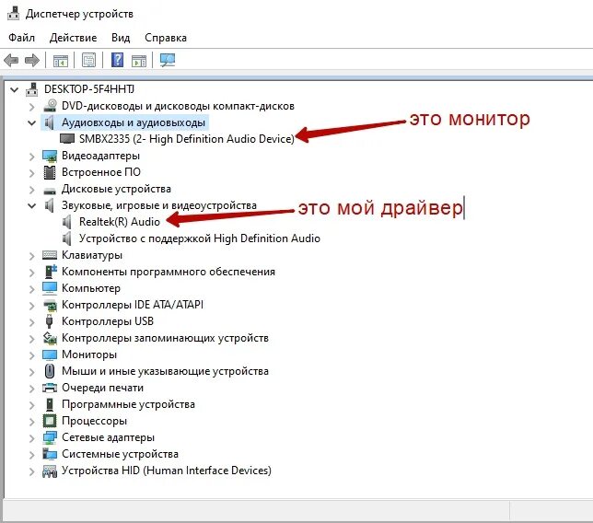Click the printer icon for Очереди печати
Image resolution: width=593 pixels, height=523 pixels.
(x=50, y=388)
